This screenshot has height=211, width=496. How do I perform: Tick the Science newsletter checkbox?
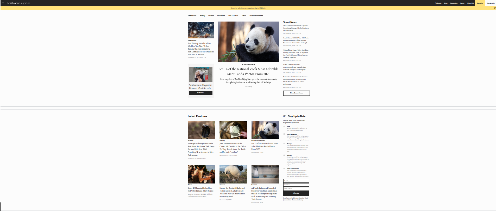pos(284,155)
